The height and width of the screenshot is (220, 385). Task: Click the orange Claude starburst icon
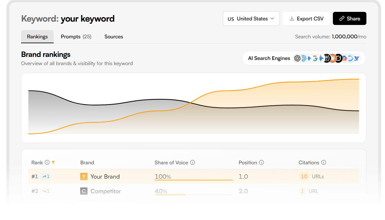[x=333, y=58]
